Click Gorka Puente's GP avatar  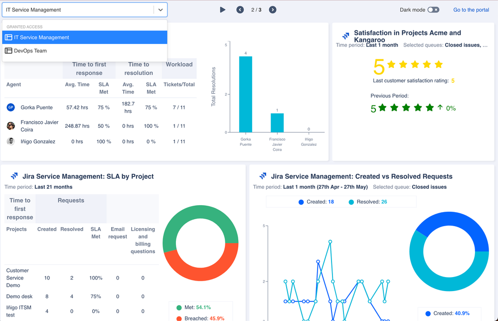point(11,107)
